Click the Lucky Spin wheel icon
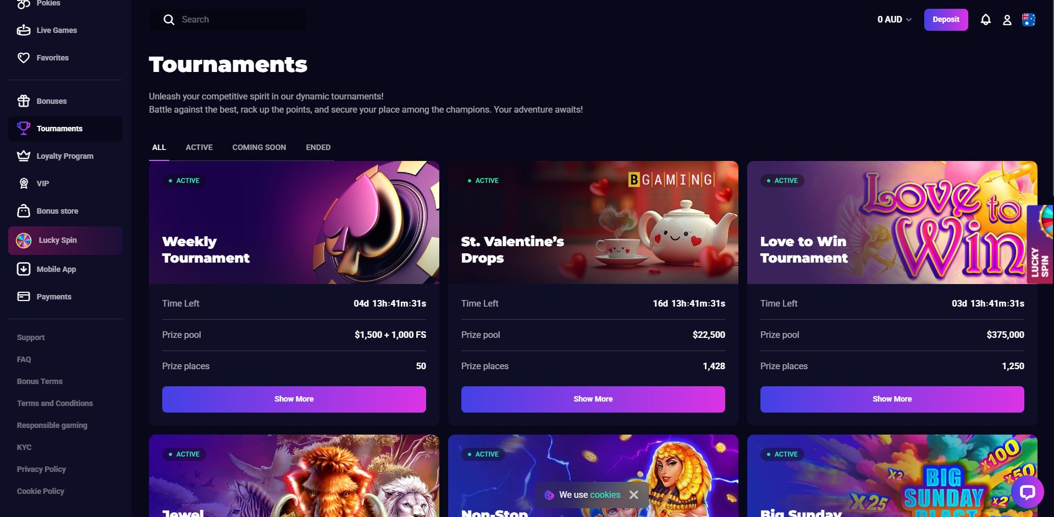This screenshot has height=517, width=1054. (24, 240)
